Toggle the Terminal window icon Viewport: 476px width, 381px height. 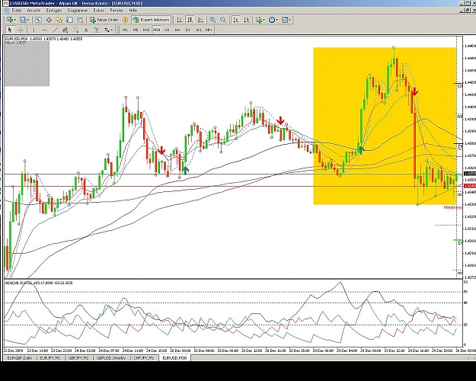(x=69, y=20)
